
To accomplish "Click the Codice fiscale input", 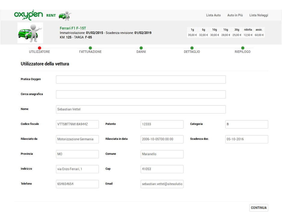I will 77,124.
